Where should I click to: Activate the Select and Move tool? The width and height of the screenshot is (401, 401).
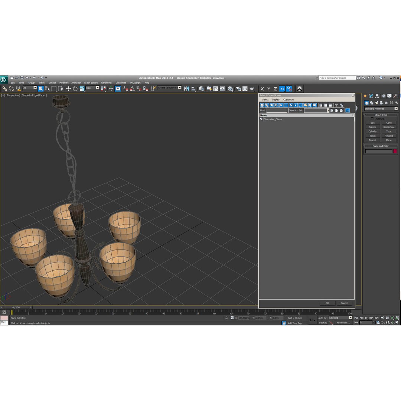tap(68, 89)
